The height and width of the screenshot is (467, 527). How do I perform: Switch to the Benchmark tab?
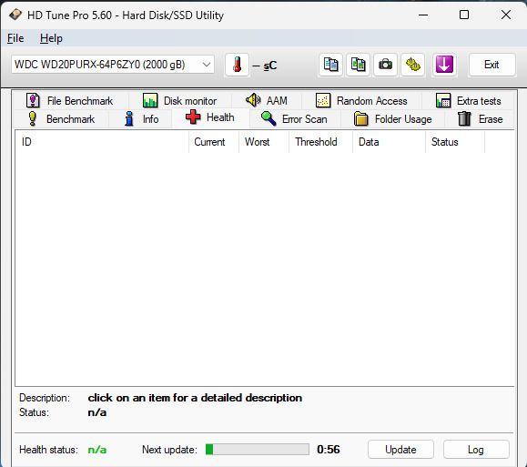click(x=61, y=119)
